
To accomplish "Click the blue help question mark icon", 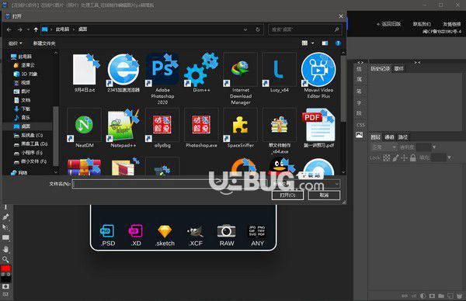I will point(338,43).
